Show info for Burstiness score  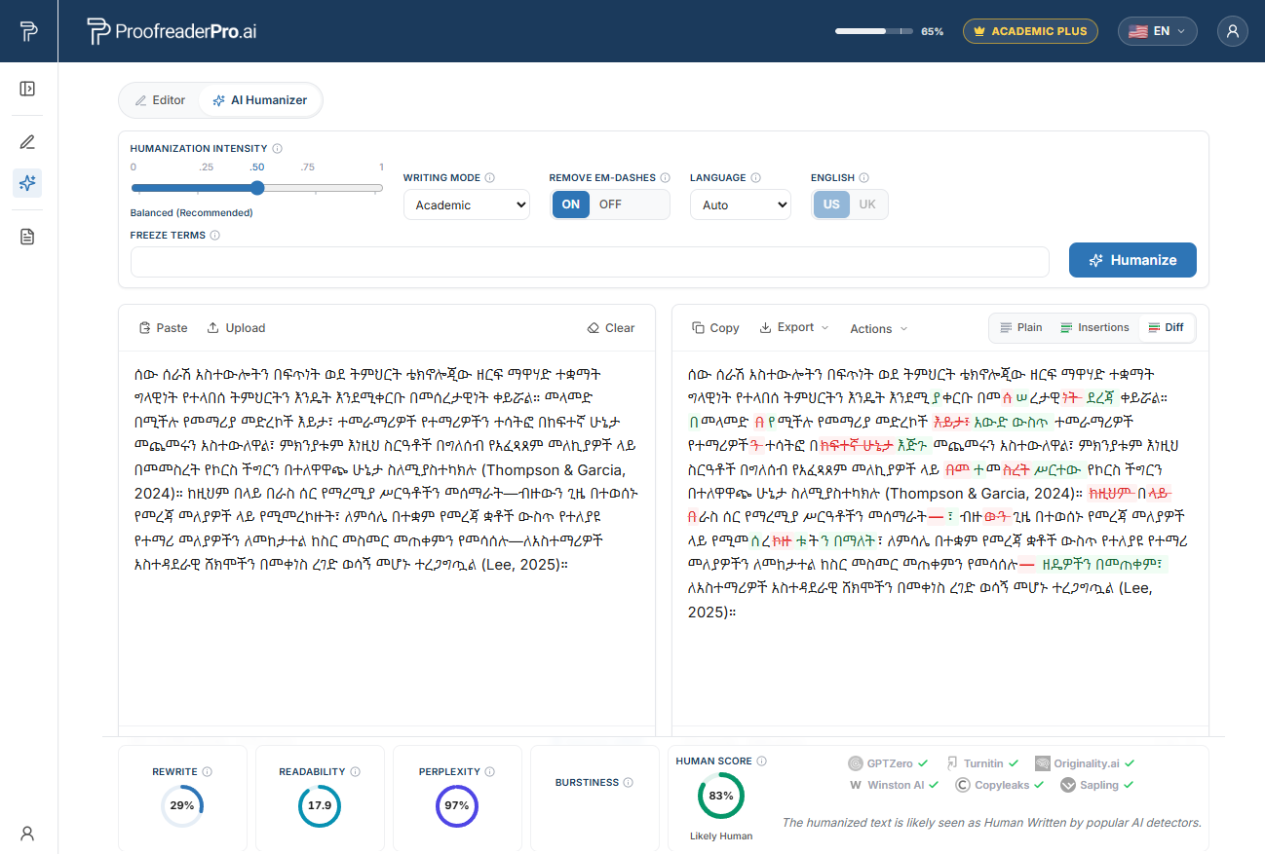[629, 783]
